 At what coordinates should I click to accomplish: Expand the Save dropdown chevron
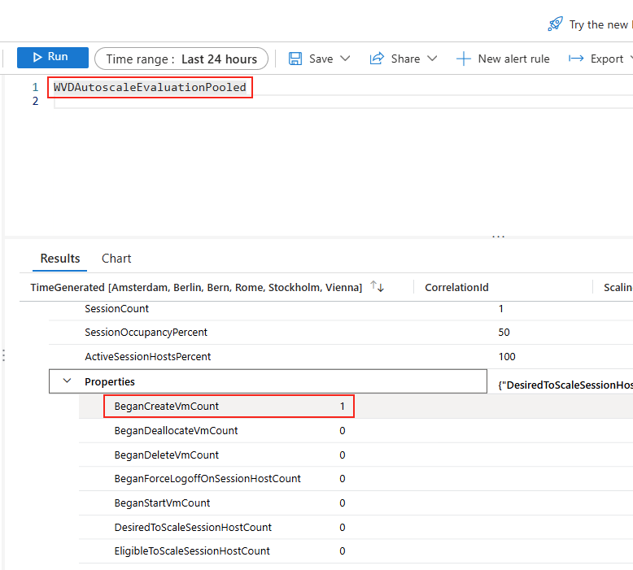click(x=345, y=59)
